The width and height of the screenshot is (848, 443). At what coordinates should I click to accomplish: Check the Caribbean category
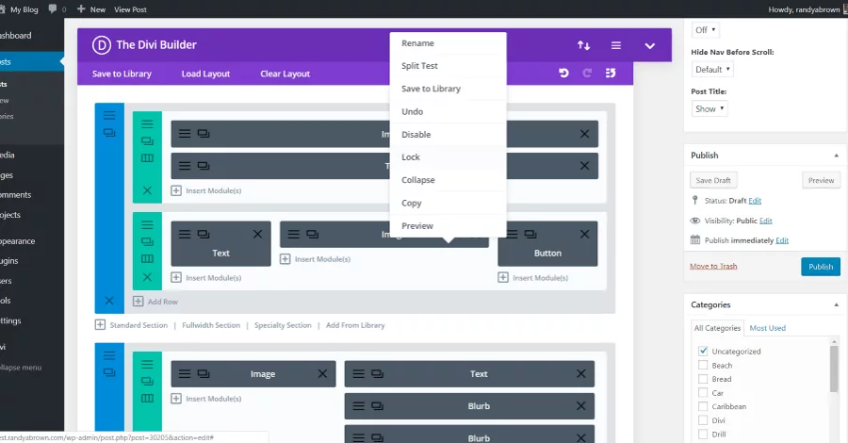coord(703,406)
